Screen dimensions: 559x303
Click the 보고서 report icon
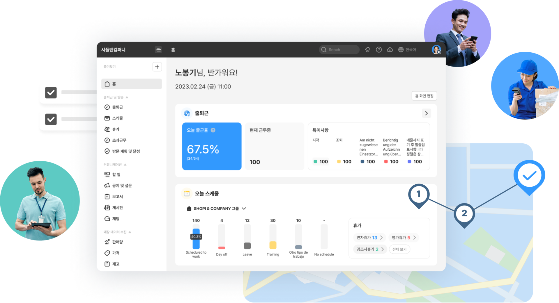point(107,197)
